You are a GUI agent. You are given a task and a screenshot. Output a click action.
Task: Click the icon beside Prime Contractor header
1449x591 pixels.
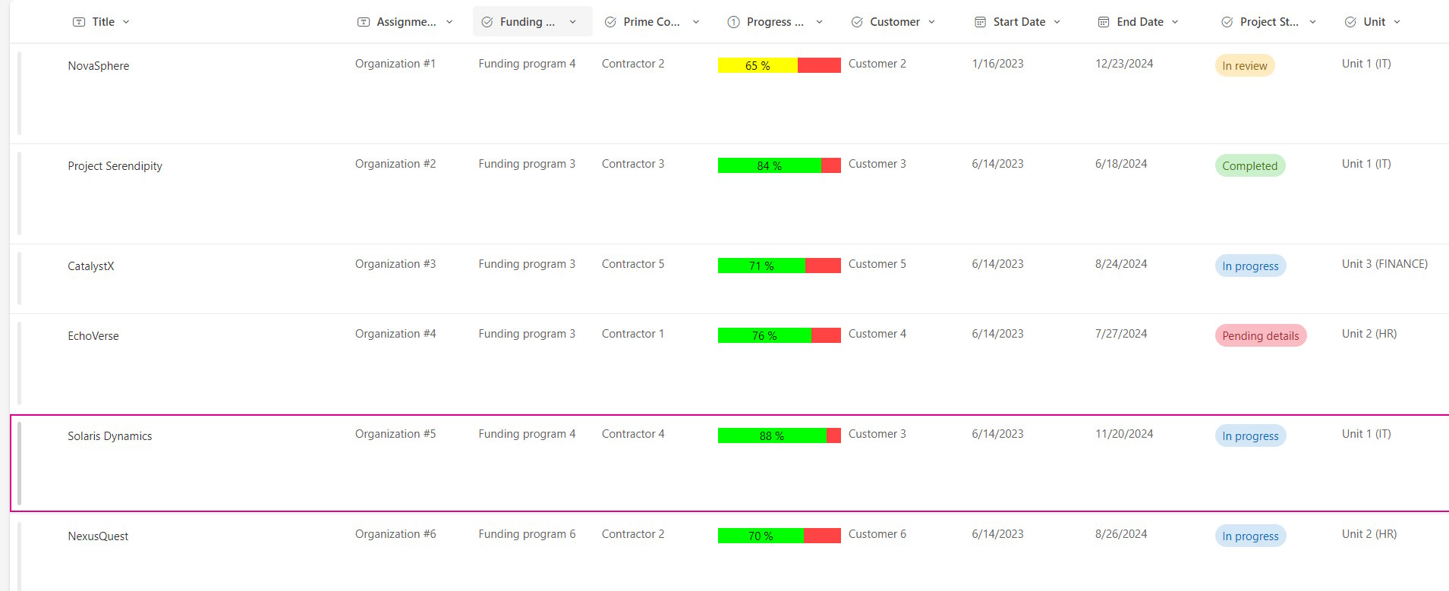pos(610,22)
